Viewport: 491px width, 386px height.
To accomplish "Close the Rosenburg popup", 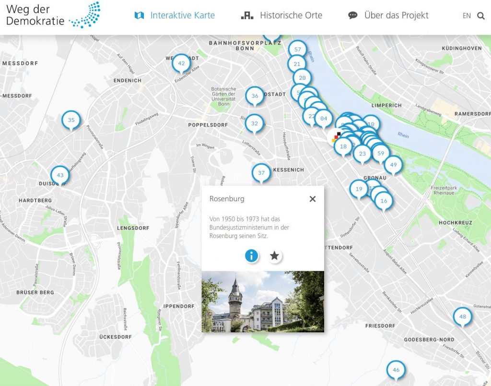I will coord(313,199).
